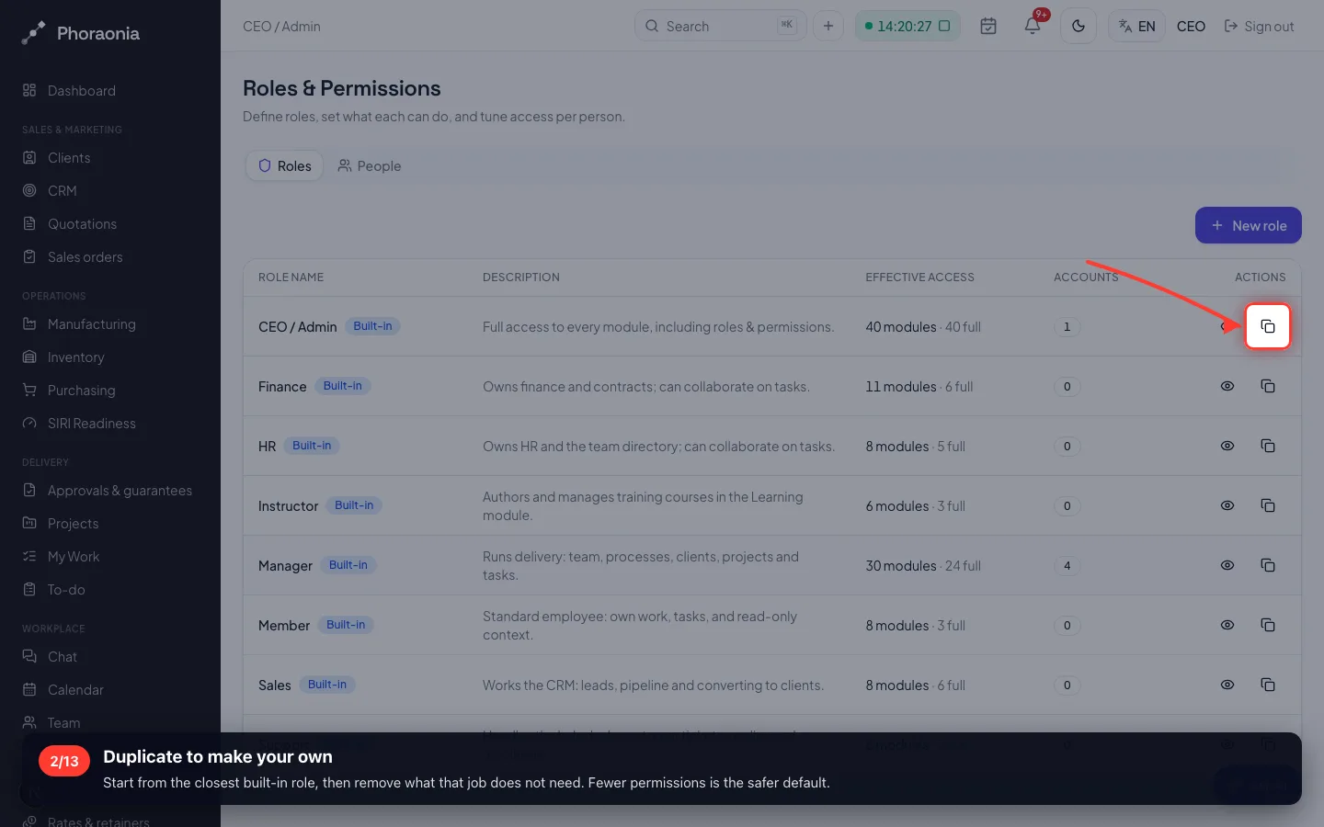Click the ROLE NAME column header
Viewport: 1324px width, 827px height.
(x=291, y=277)
